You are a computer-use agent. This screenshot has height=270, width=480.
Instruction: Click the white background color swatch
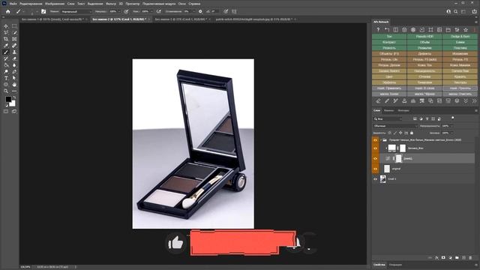[13, 104]
